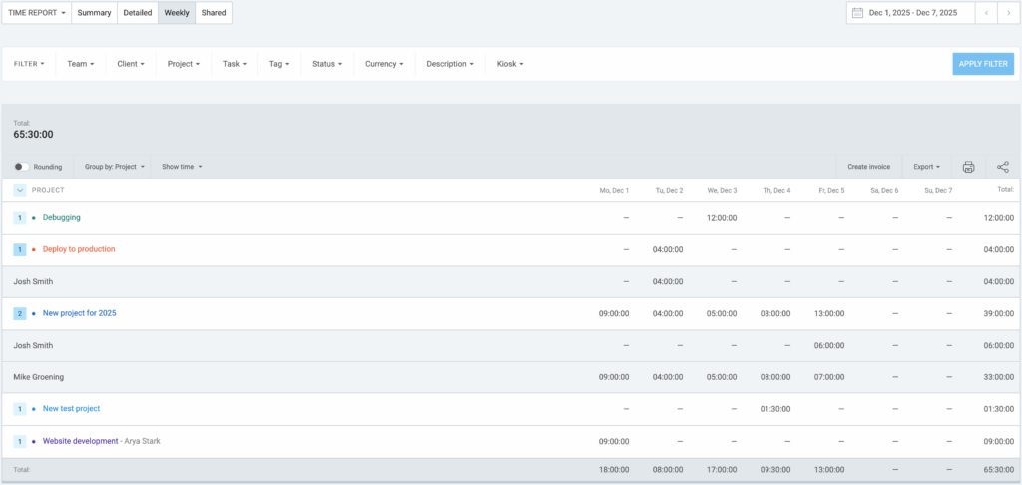1022x485 pixels.
Task: Expand New project for 2025 badge
Action: coord(19,313)
